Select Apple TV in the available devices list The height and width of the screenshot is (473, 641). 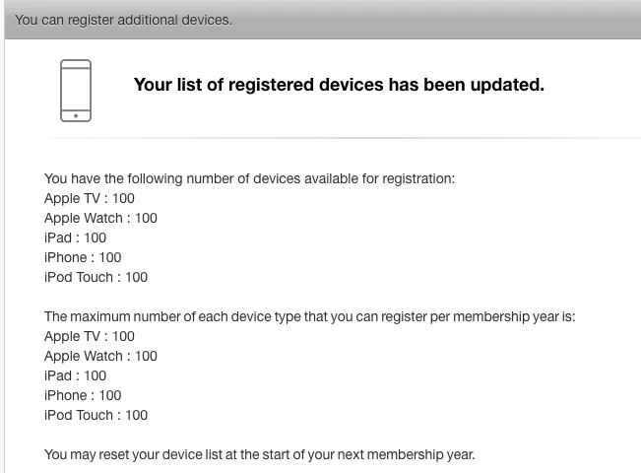(90, 198)
